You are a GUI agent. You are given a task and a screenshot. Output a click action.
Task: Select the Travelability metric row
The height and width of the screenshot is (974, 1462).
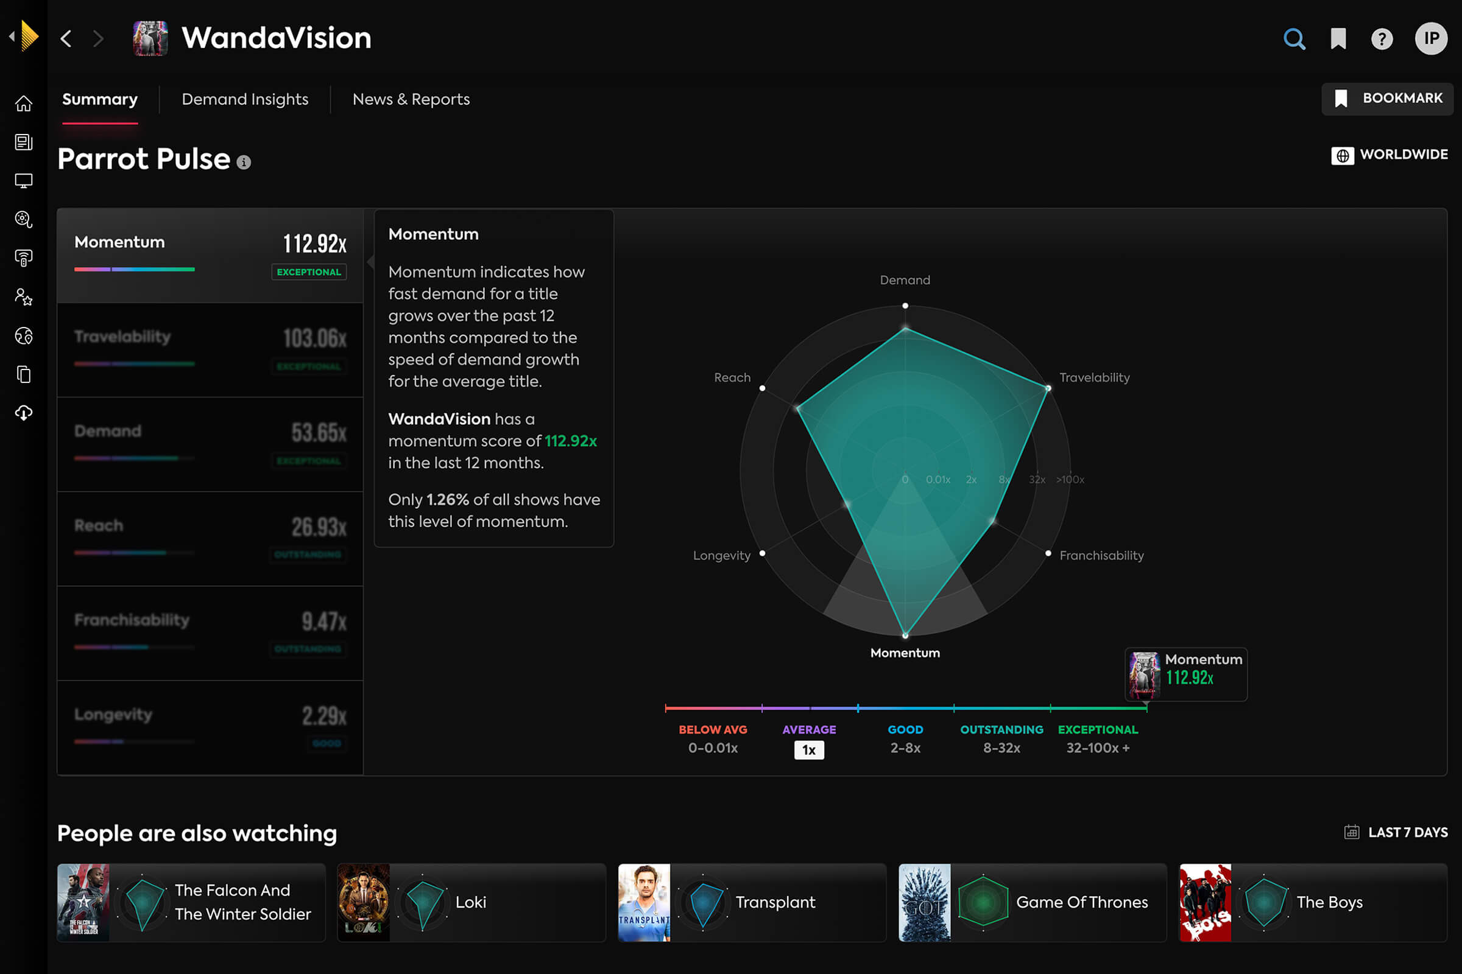click(210, 351)
